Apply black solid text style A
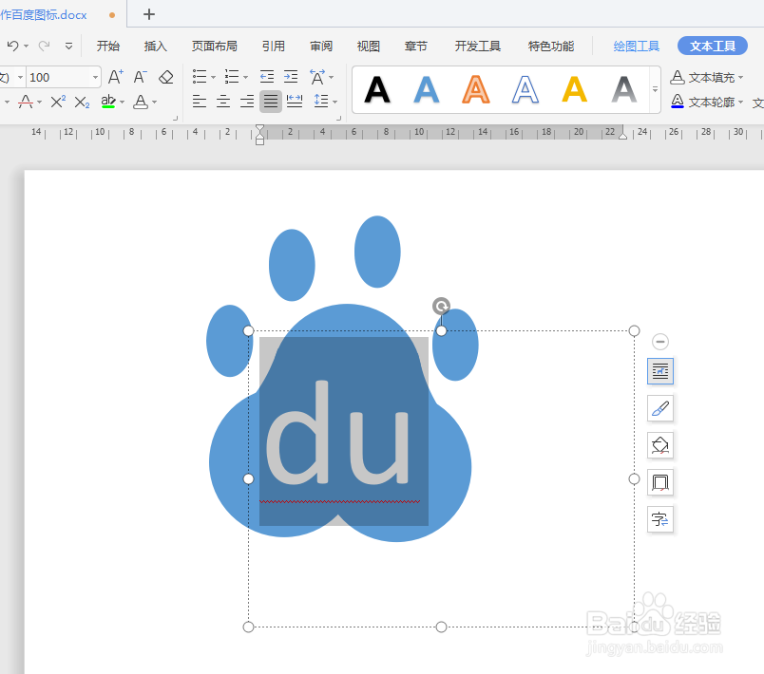764x674 pixels. pyautogui.click(x=377, y=90)
